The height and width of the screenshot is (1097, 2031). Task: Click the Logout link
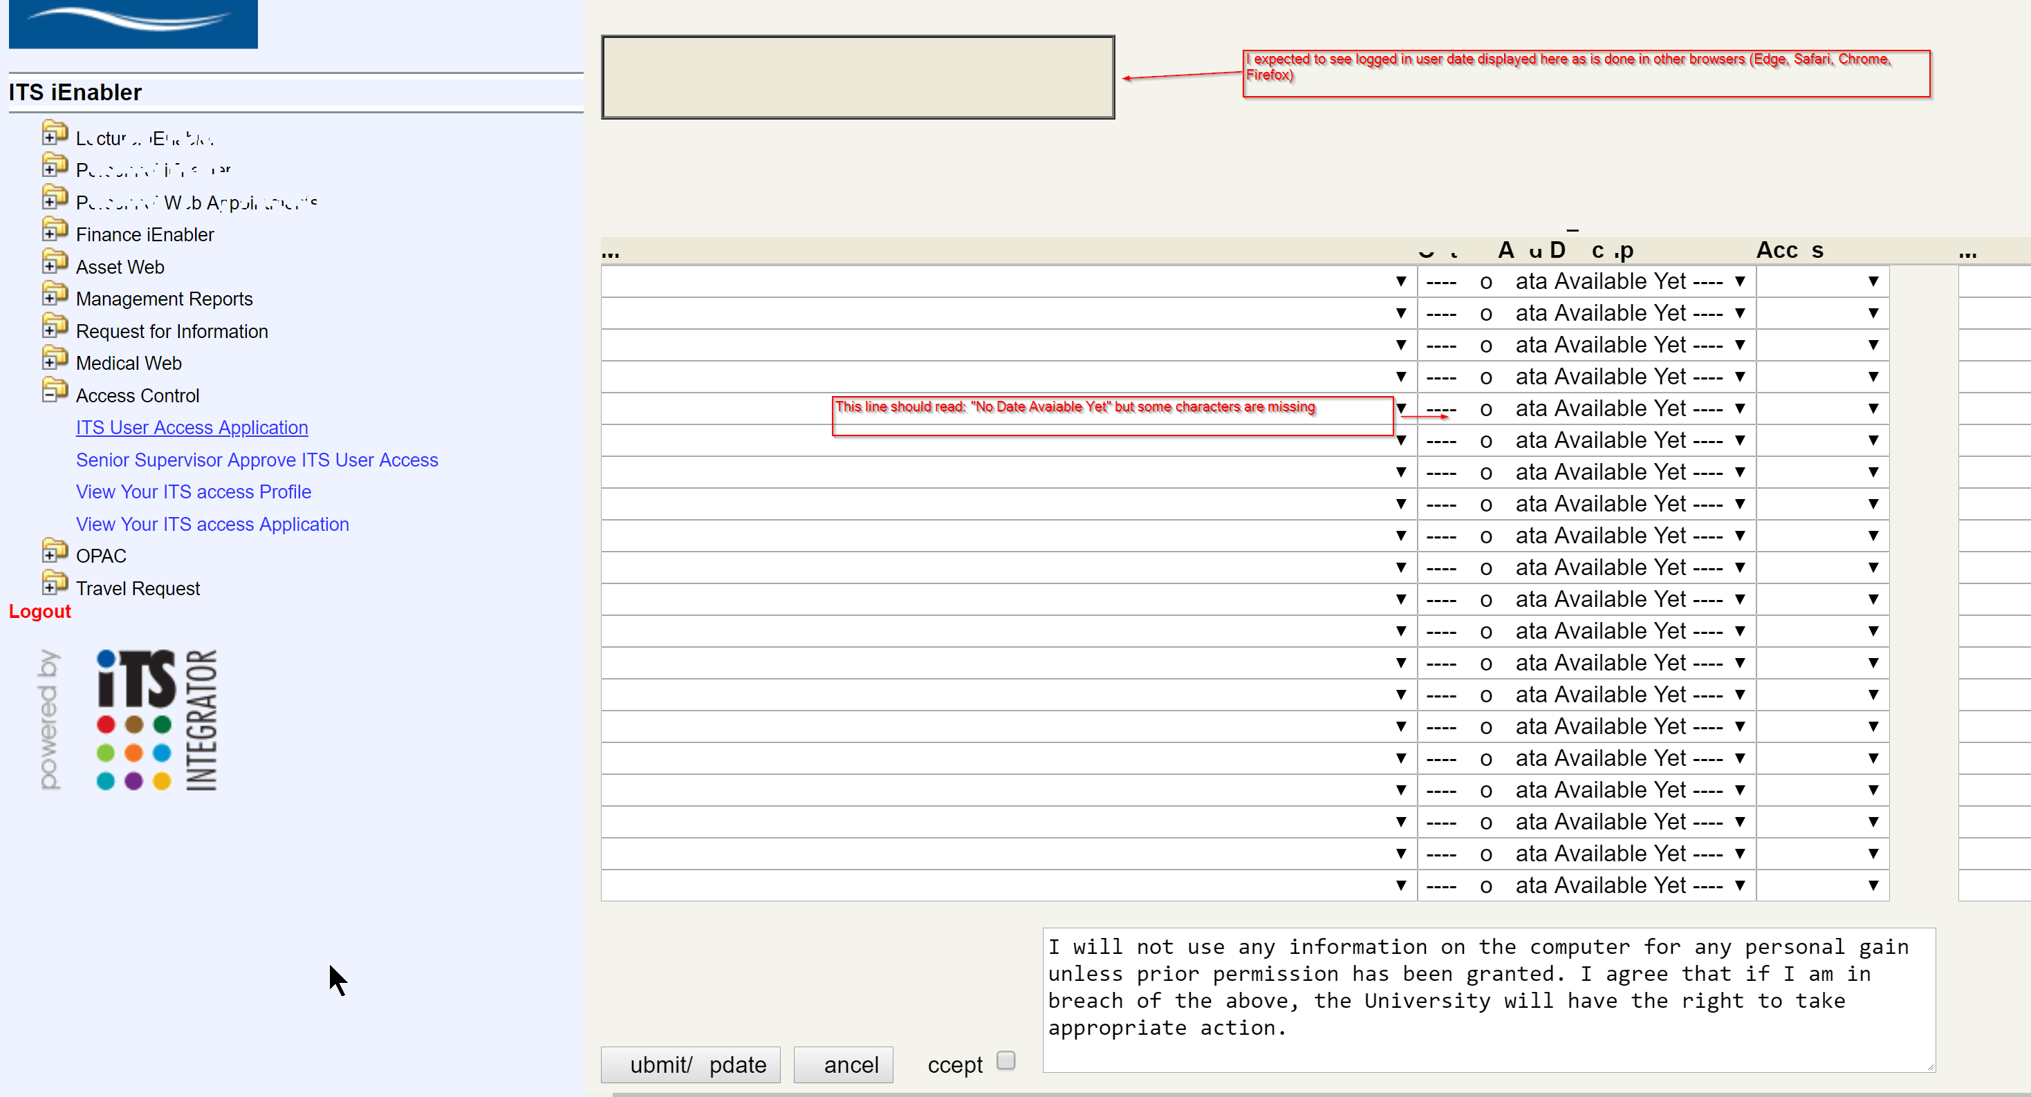(39, 612)
